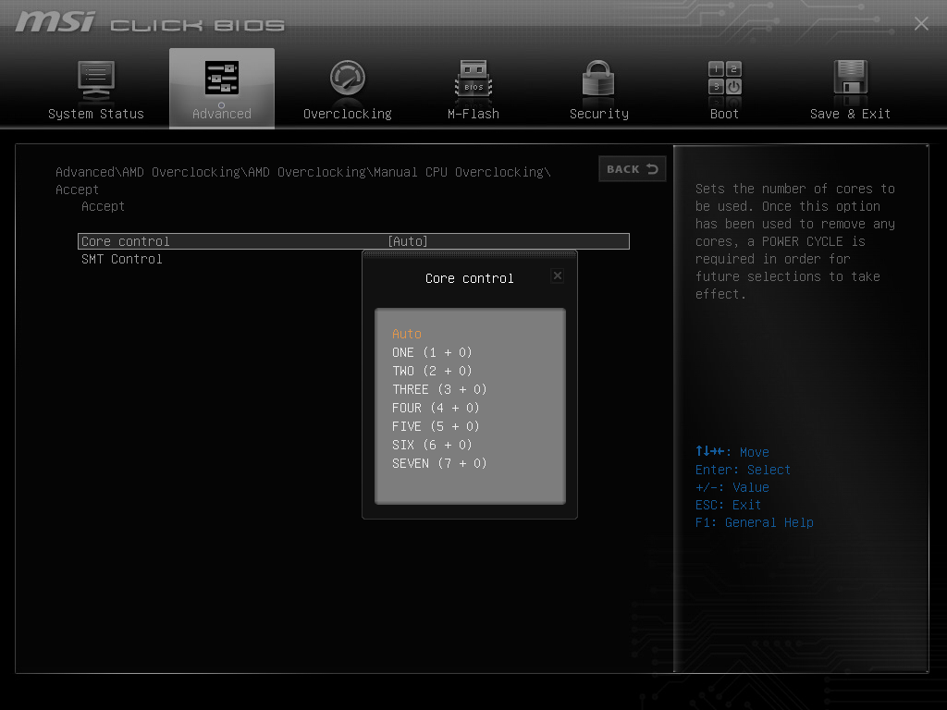
Task: Choose Auto in Core control list
Action: click(x=407, y=334)
